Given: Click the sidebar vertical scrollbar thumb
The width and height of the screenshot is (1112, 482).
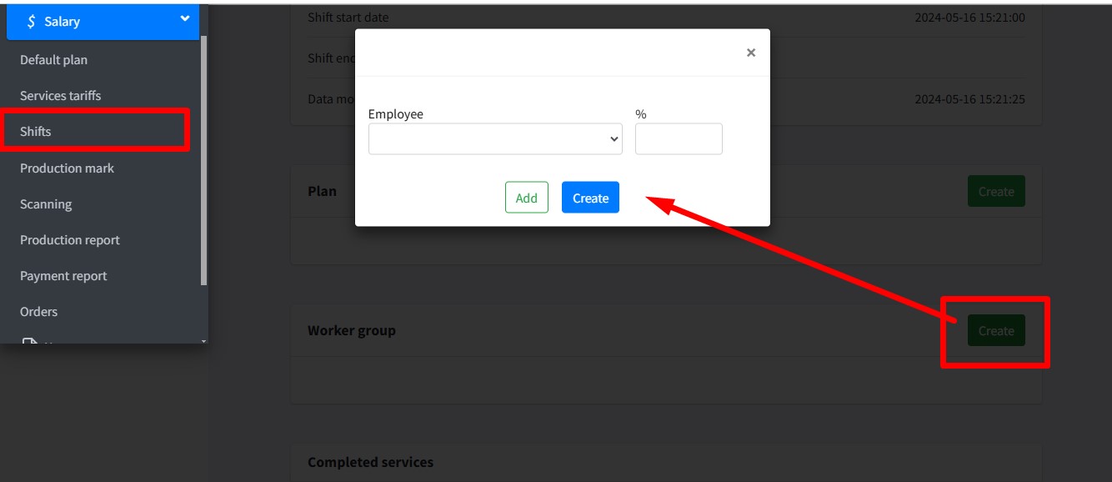Looking at the screenshot, I should pos(204,158).
